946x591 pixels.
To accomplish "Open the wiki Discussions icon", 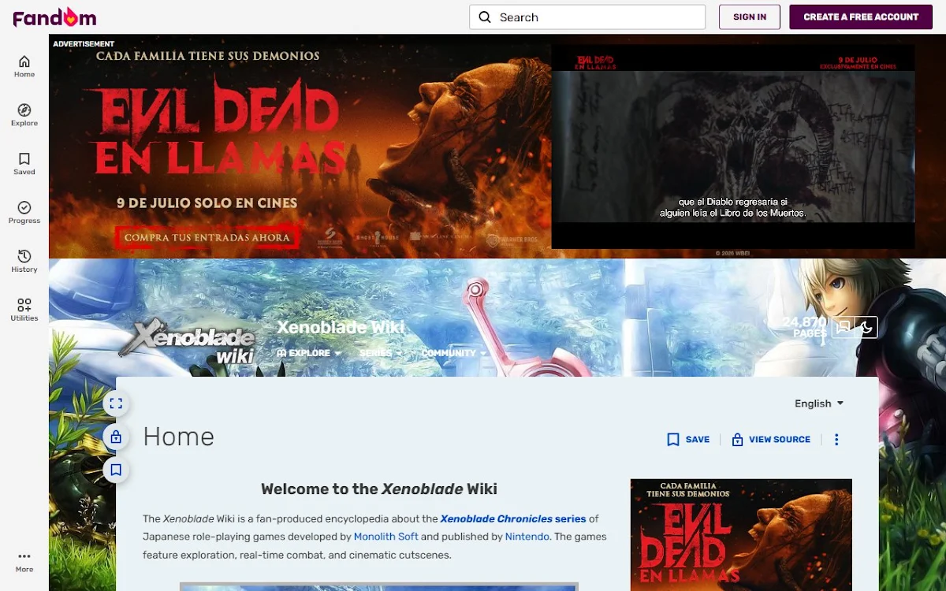I will click(844, 327).
